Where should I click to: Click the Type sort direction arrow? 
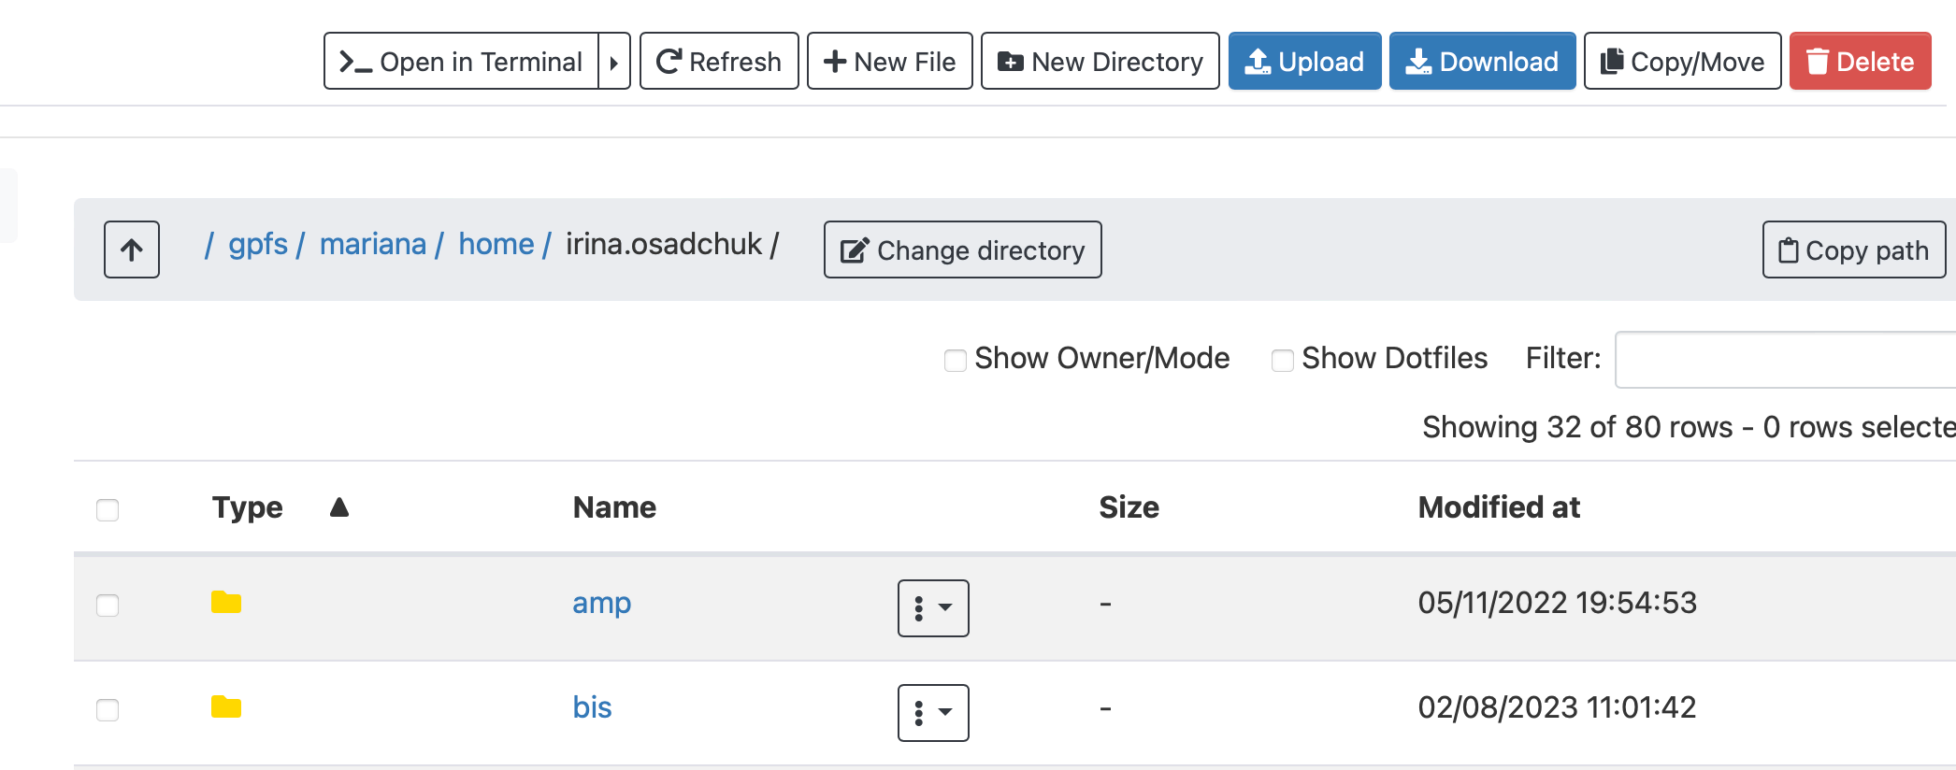click(x=339, y=507)
